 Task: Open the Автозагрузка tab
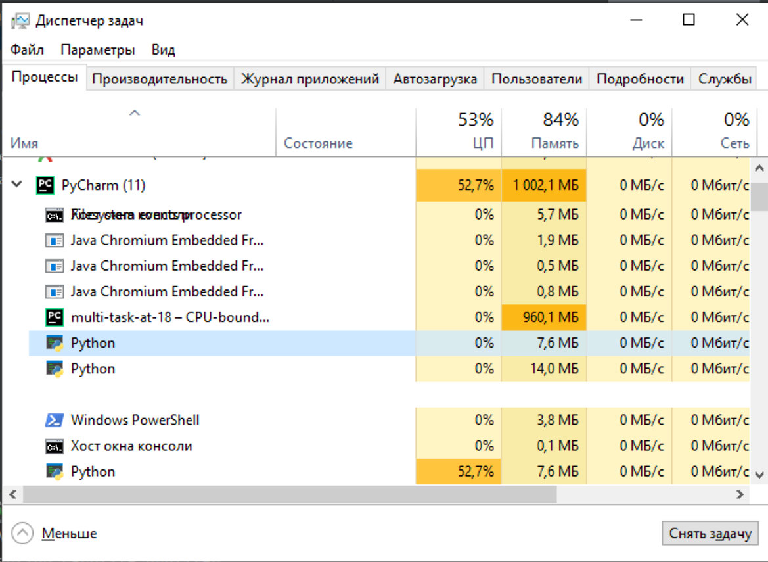435,79
